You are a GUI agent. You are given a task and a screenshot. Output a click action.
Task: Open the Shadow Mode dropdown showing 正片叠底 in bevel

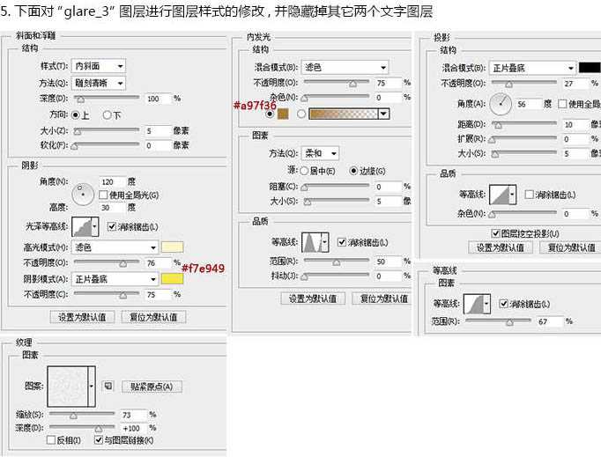pyautogui.click(x=115, y=279)
